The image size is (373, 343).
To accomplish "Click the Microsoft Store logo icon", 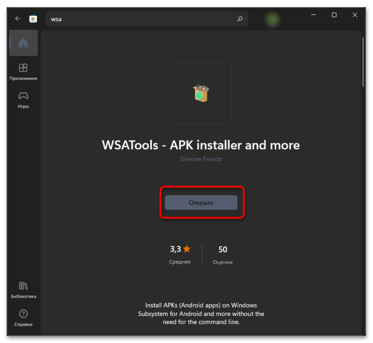I will click(33, 19).
